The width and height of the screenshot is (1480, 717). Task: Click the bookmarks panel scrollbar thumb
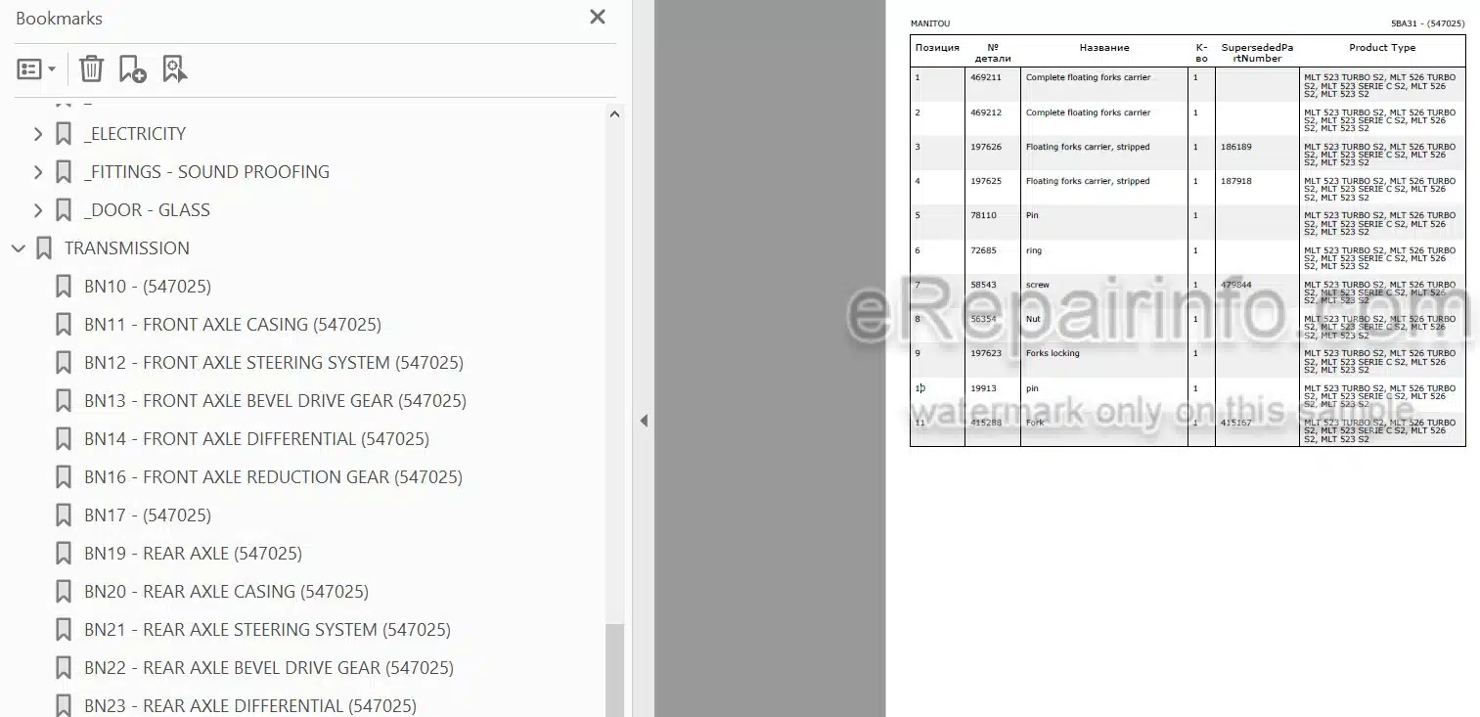click(x=614, y=671)
